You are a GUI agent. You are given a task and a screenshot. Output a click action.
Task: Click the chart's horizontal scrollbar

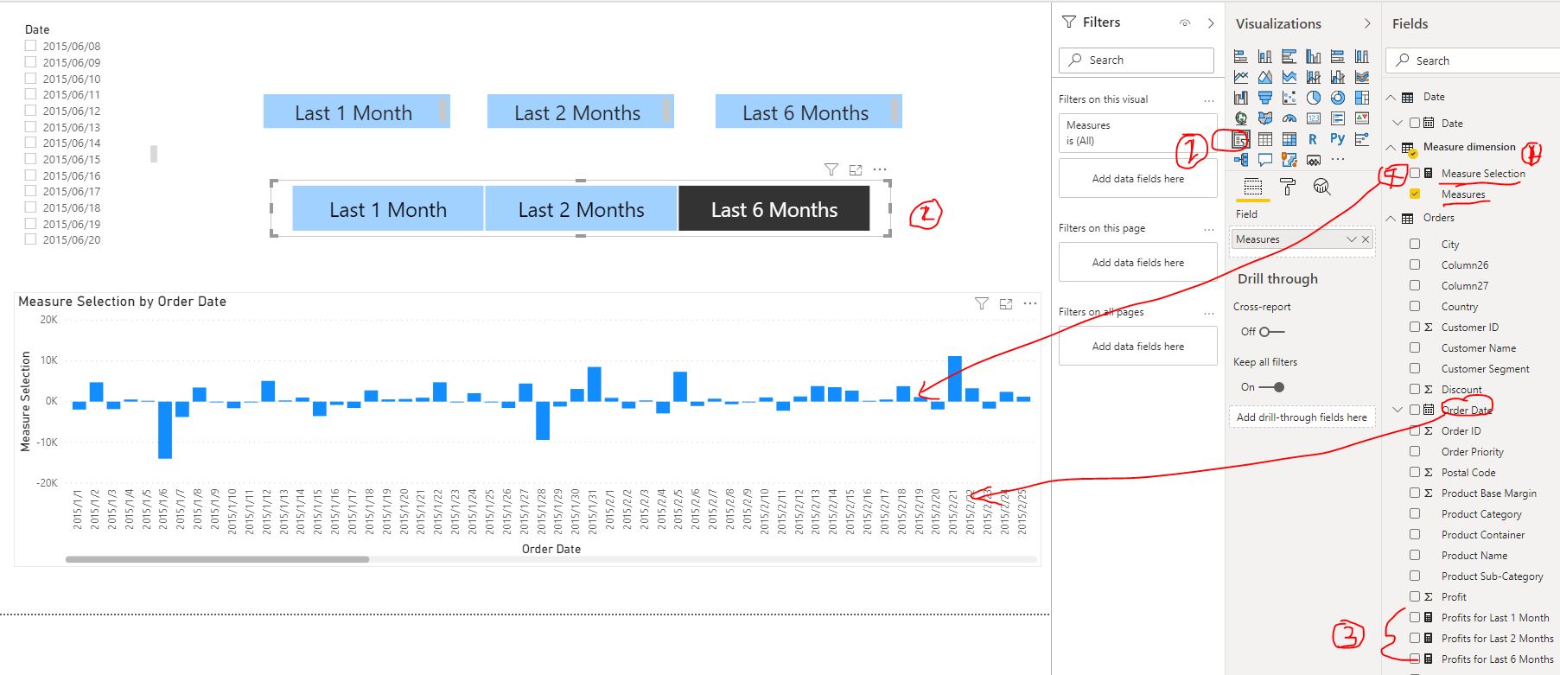pyautogui.click(x=218, y=559)
